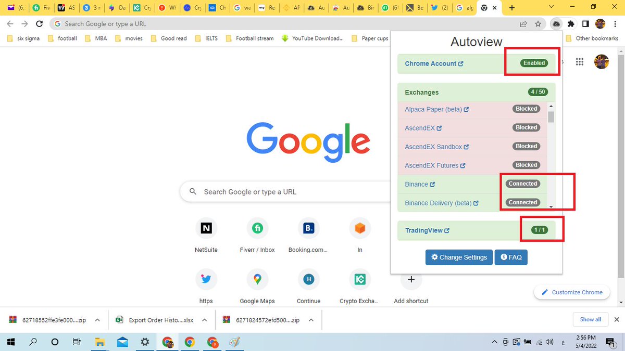Open the Paper cups bookmarks folder

click(370, 38)
